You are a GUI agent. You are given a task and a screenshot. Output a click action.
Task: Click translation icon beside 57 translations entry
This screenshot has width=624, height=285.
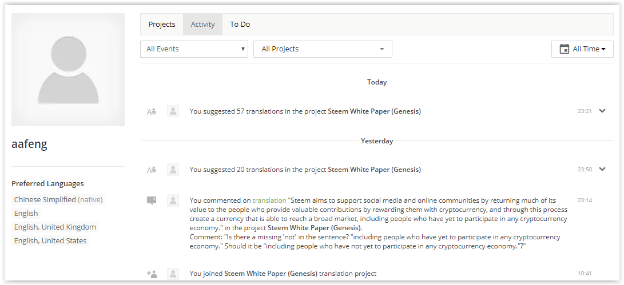152,112
